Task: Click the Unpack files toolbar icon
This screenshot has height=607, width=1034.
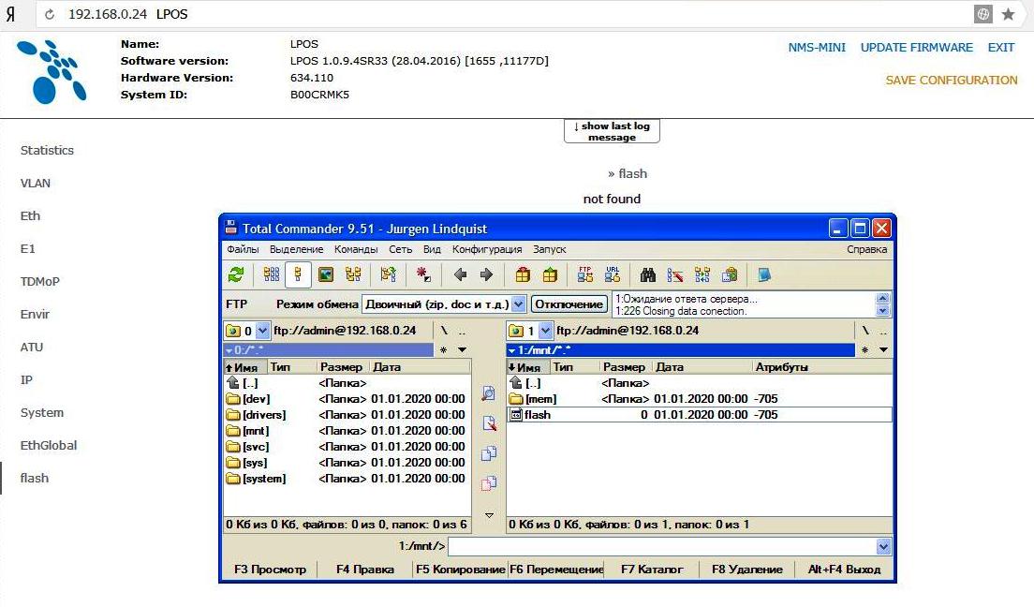Action: point(550,274)
